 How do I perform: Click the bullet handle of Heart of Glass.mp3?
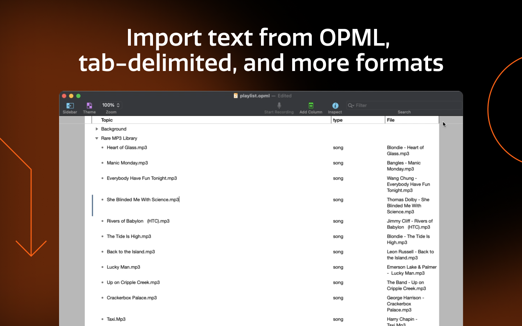tap(103, 147)
